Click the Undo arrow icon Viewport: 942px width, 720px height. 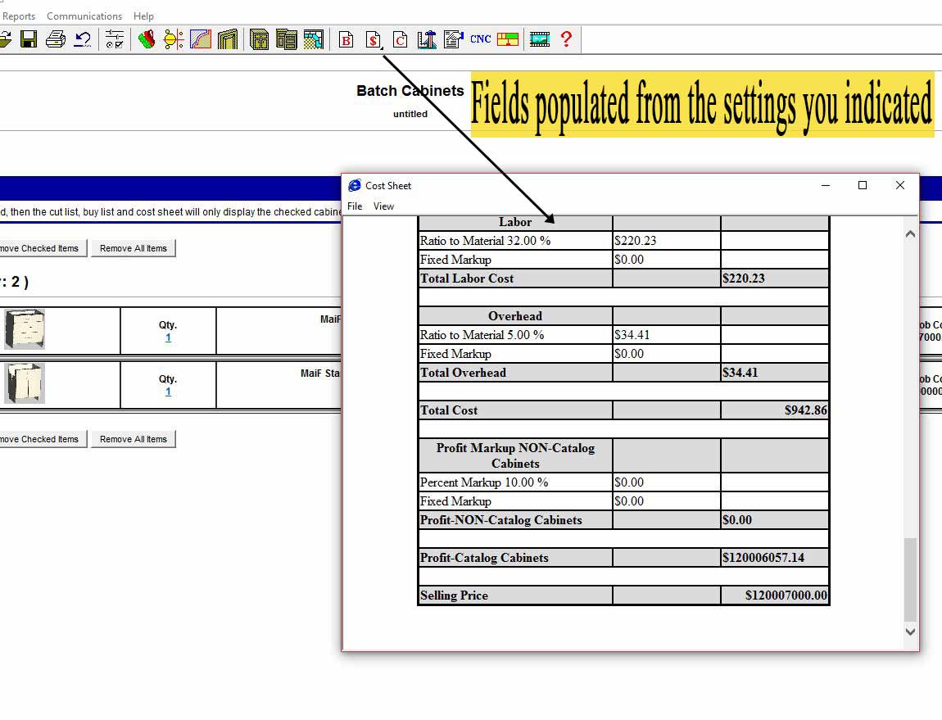tap(83, 39)
